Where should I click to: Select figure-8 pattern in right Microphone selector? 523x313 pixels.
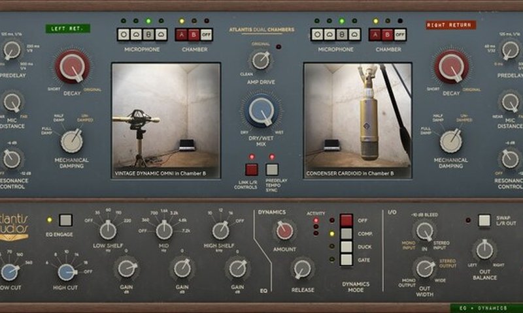coord(342,35)
